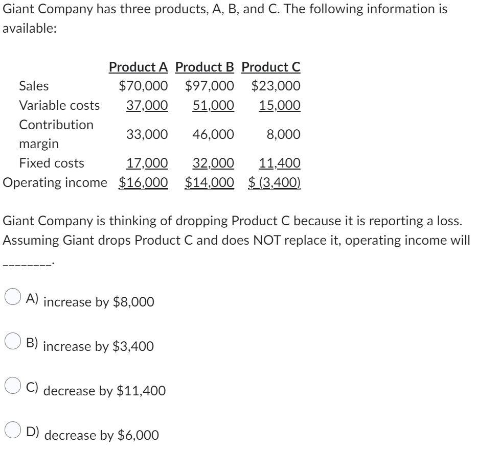Click the Product C column header
This screenshot has width=477, height=450.
point(271,67)
